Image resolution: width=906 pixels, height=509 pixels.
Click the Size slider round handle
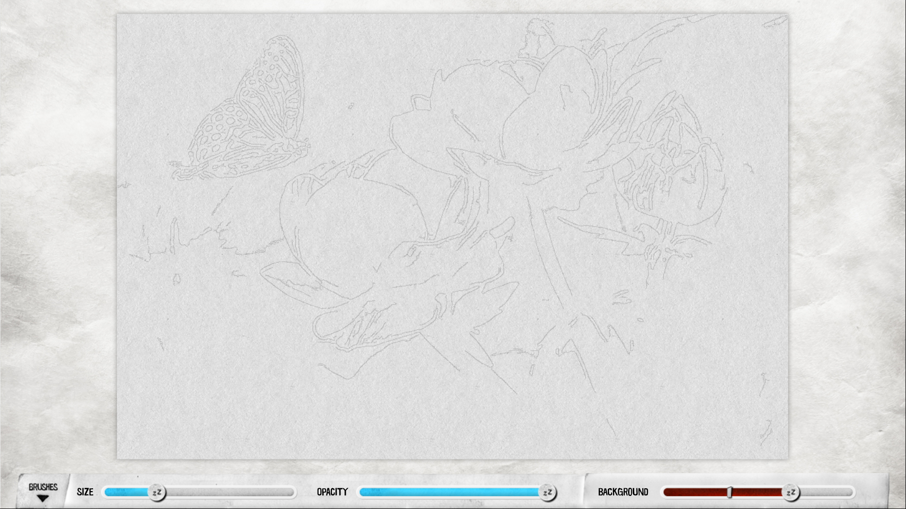(157, 493)
